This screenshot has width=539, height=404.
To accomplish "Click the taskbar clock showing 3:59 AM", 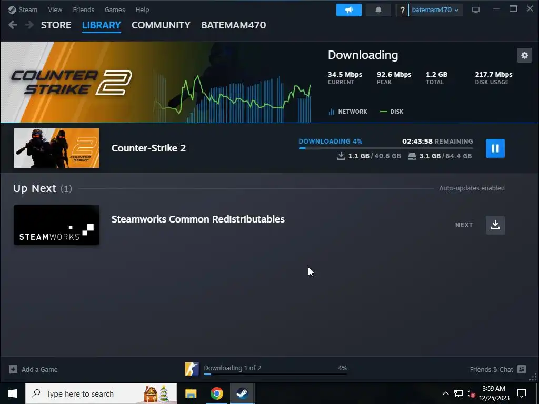I will [x=494, y=393].
